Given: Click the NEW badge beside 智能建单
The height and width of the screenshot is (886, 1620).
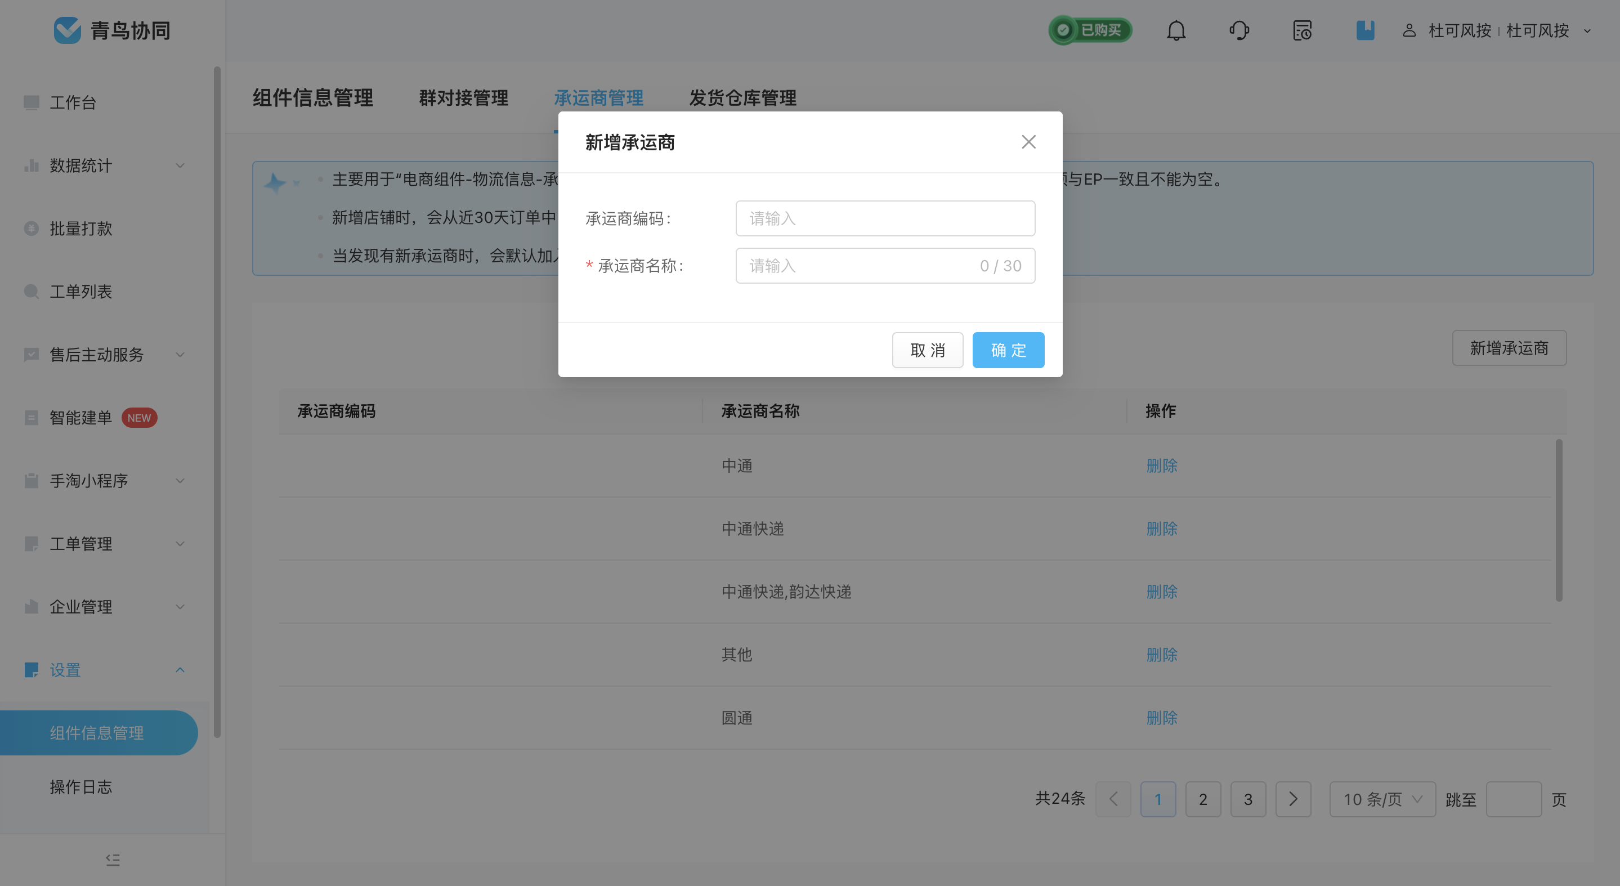Looking at the screenshot, I should [x=139, y=418].
